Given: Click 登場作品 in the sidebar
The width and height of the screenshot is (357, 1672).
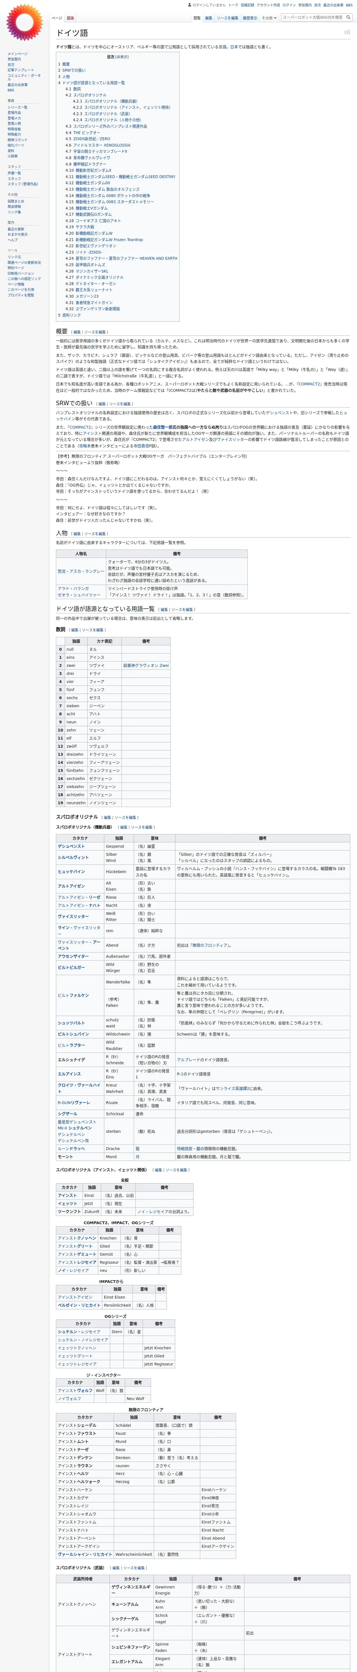Looking at the screenshot, I should point(14,113).
